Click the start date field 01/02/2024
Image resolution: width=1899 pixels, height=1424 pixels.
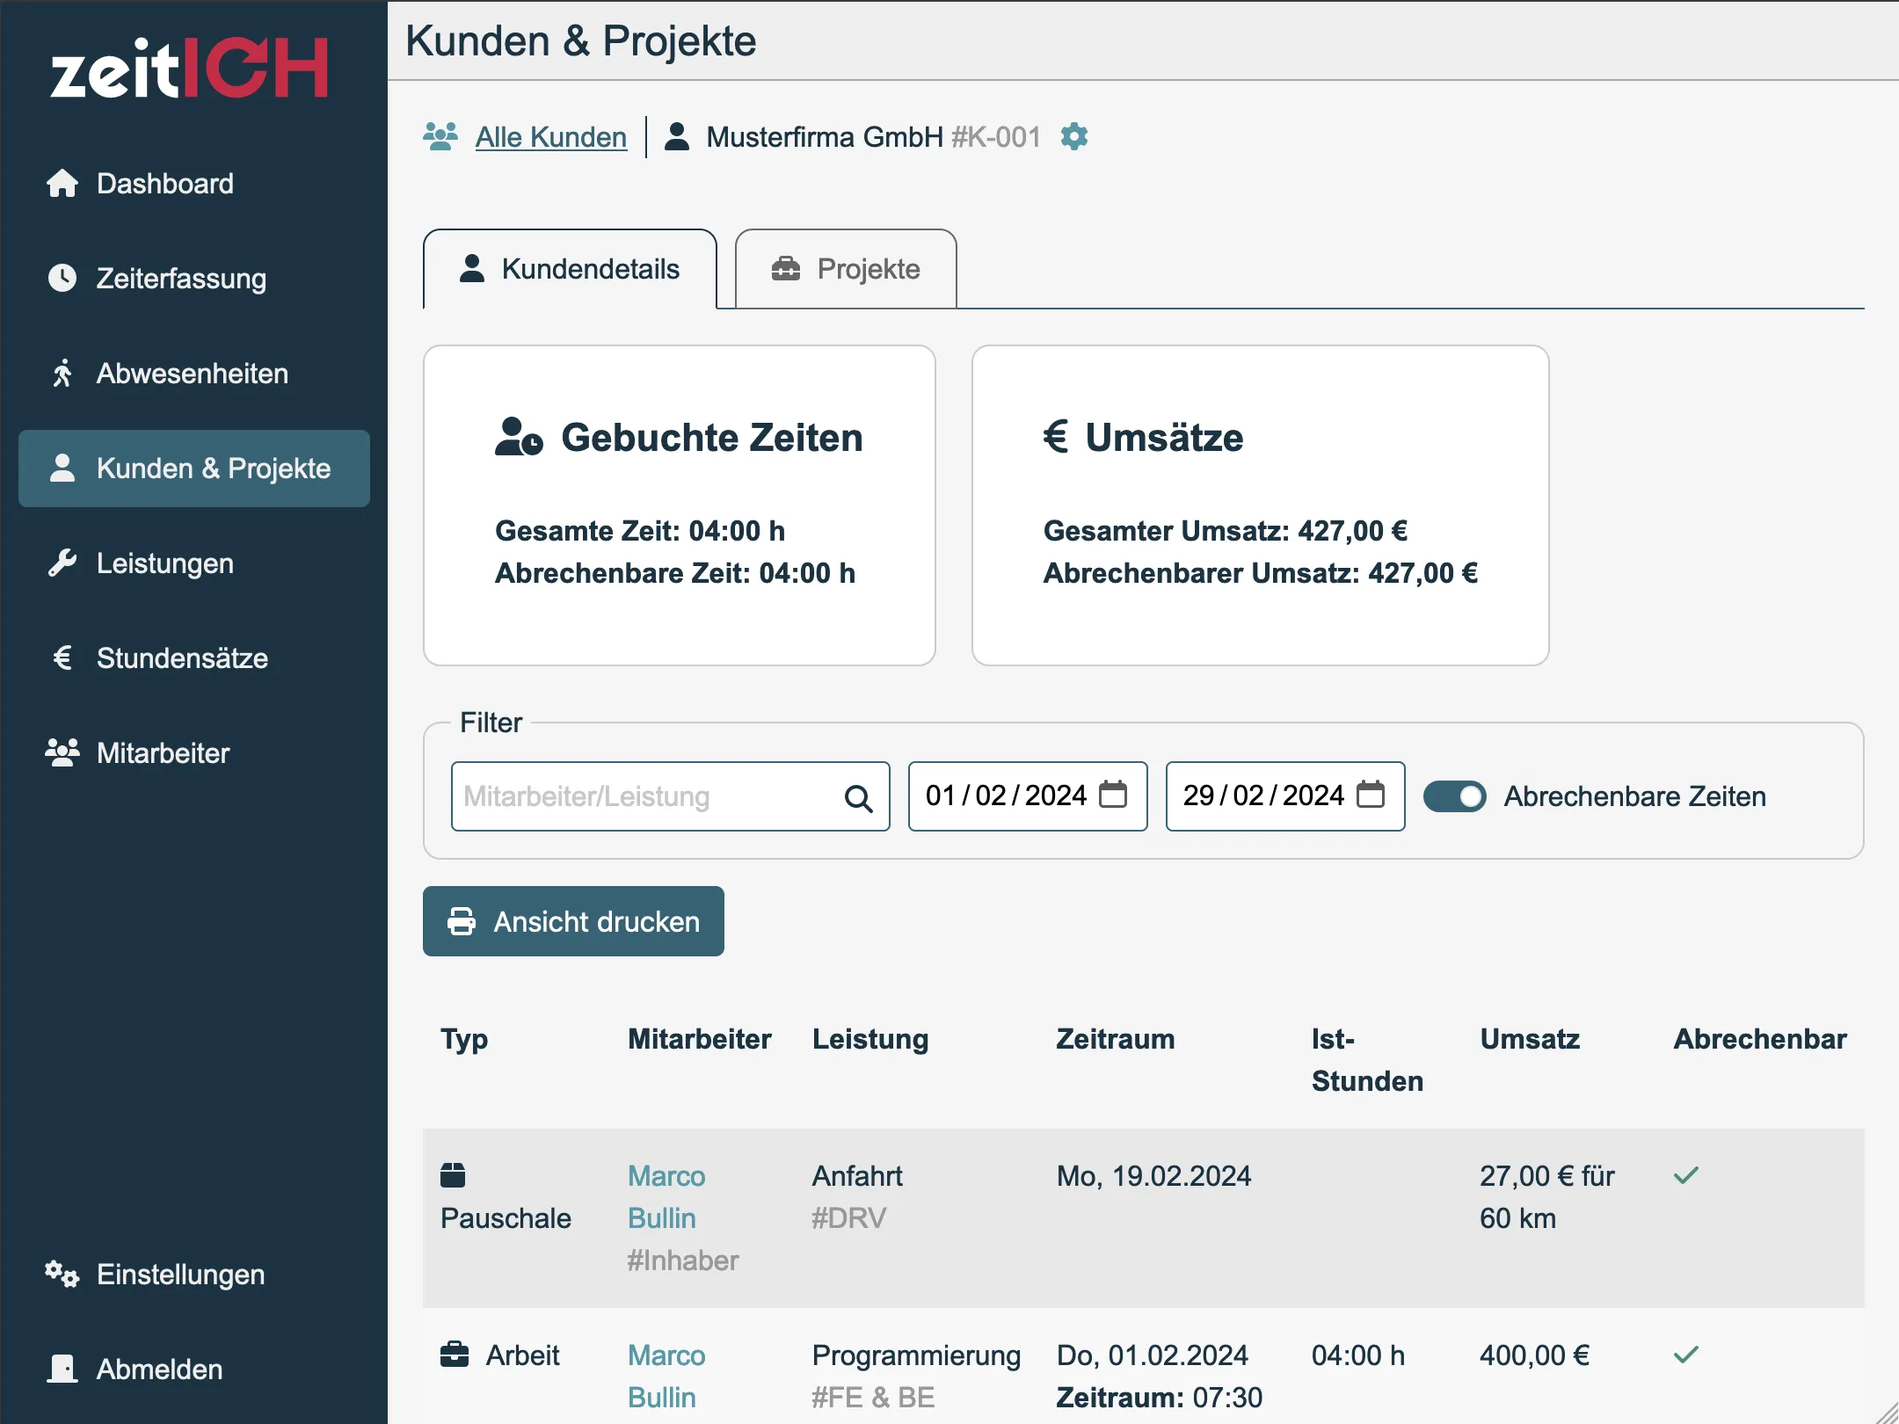point(1028,796)
